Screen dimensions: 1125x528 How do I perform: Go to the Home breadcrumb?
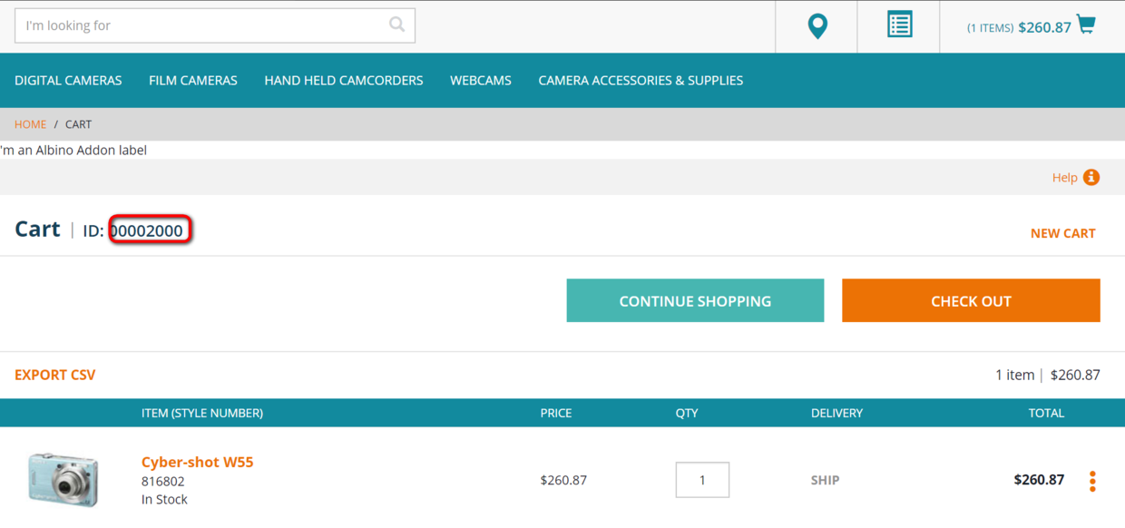[x=30, y=124]
